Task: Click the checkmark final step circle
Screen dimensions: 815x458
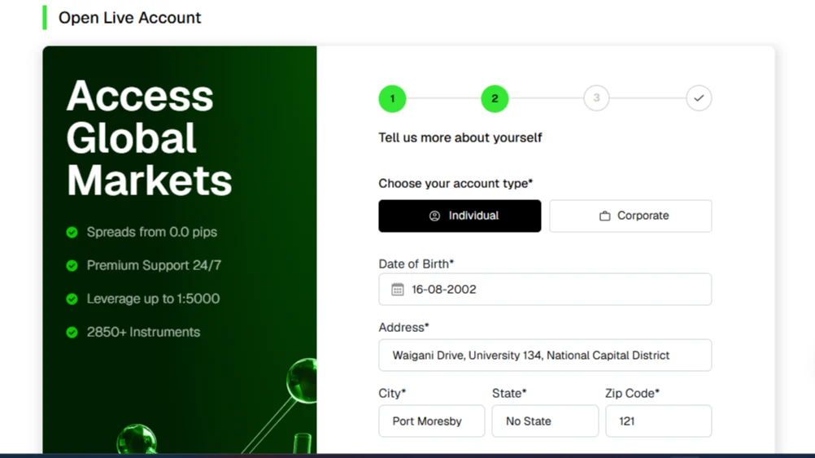Action: [x=699, y=98]
